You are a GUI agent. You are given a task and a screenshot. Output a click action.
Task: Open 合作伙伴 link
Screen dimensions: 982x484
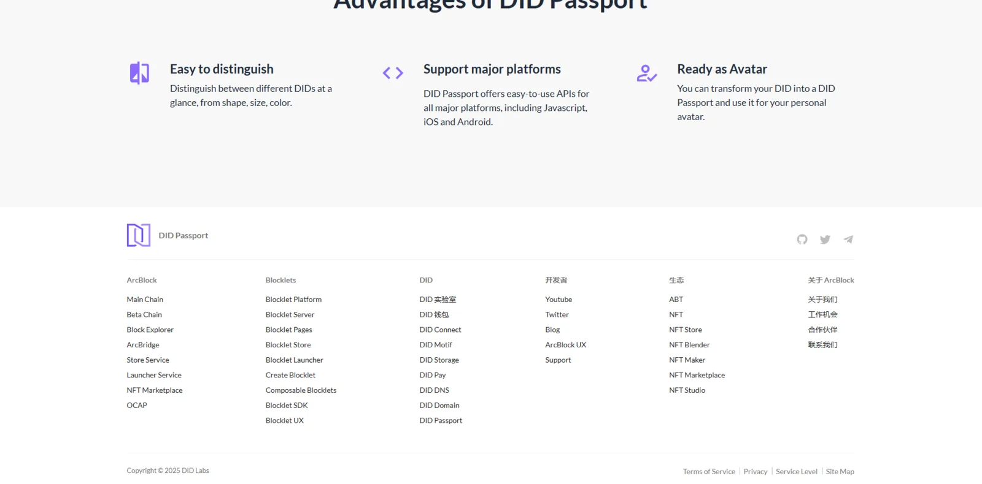[x=822, y=330]
